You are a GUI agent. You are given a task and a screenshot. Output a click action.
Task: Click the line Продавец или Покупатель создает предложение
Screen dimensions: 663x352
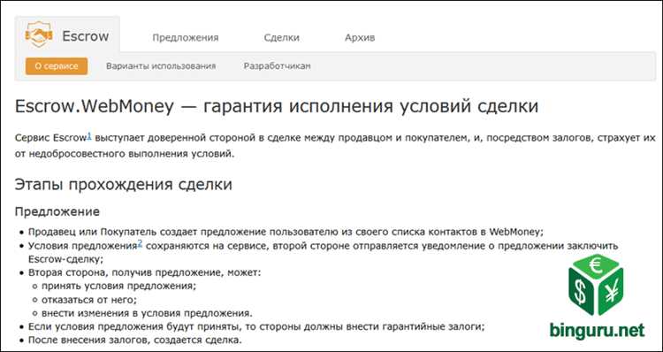point(286,233)
